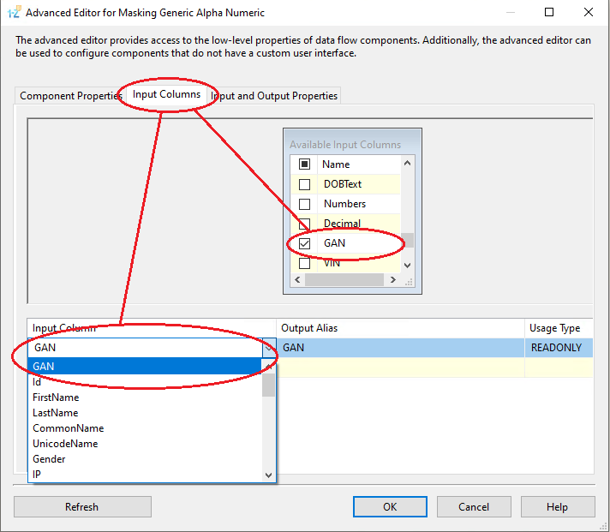
Task: Maximize the Advanced Editor window
Action: pos(549,13)
